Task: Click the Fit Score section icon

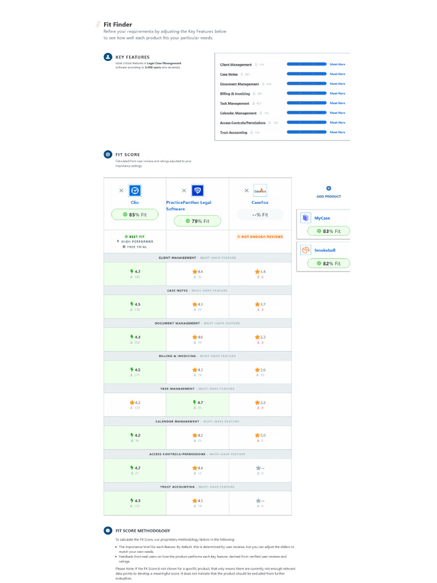Action: 108,154
